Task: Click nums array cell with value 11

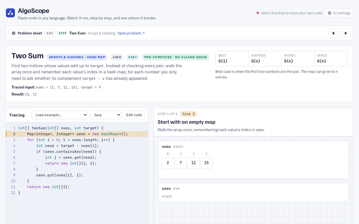Action: 194,163
